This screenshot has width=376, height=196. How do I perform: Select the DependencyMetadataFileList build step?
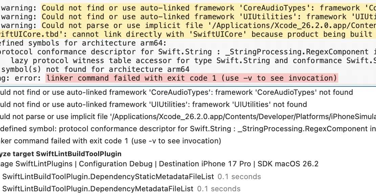(98, 189)
